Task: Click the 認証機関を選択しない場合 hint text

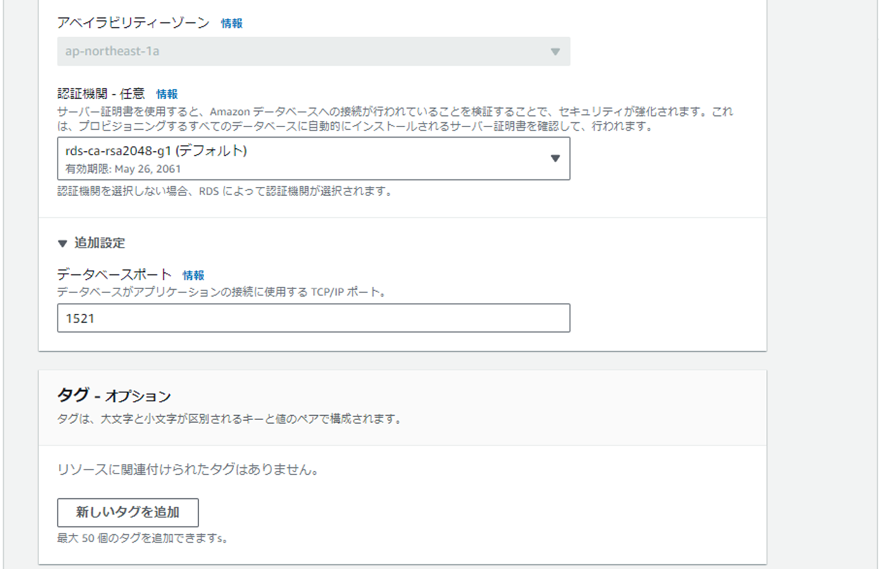Action: (x=225, y=192)
